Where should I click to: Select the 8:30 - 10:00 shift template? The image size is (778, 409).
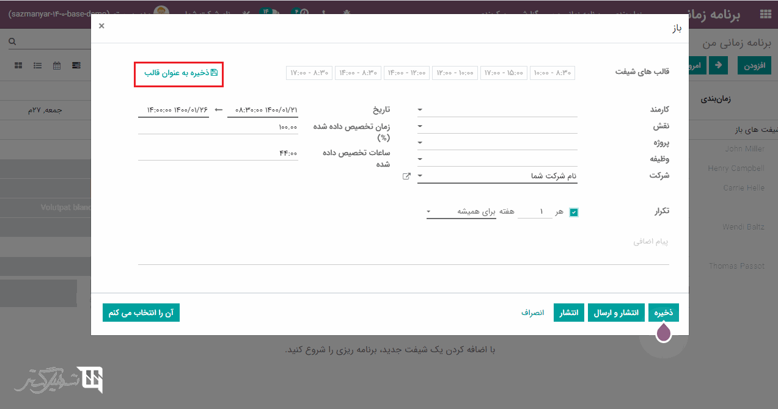pos(552,73)
